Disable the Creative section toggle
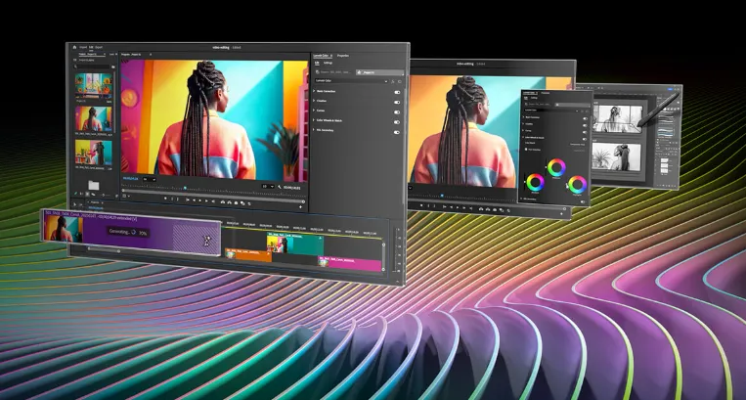The width and height of the screenshot is (746, 400). coord(397,102)
